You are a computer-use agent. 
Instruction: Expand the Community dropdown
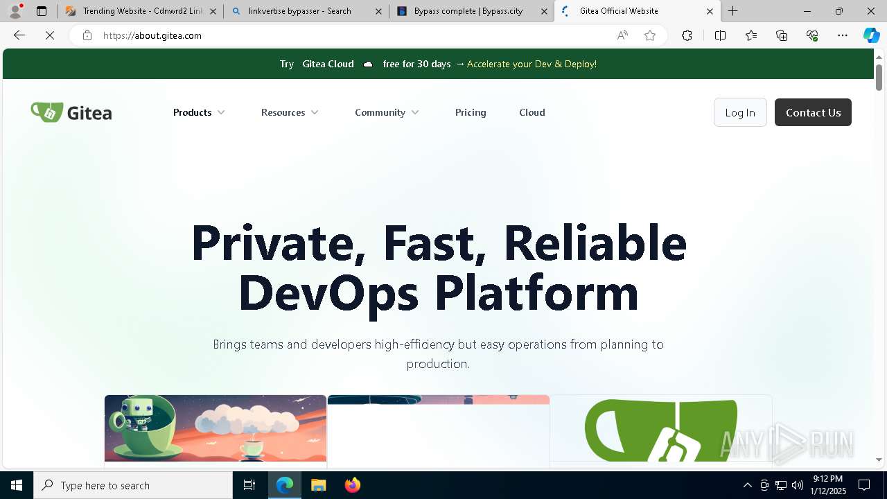coord(387,112)
